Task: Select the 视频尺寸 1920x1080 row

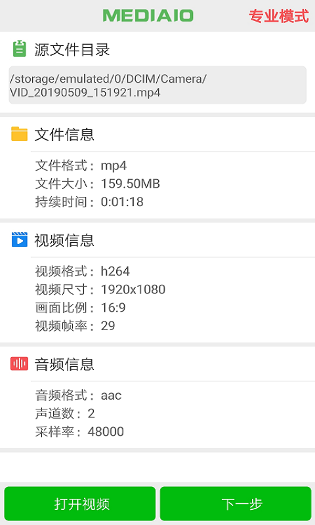Action: pyautogui.click(x=100, y=289)
